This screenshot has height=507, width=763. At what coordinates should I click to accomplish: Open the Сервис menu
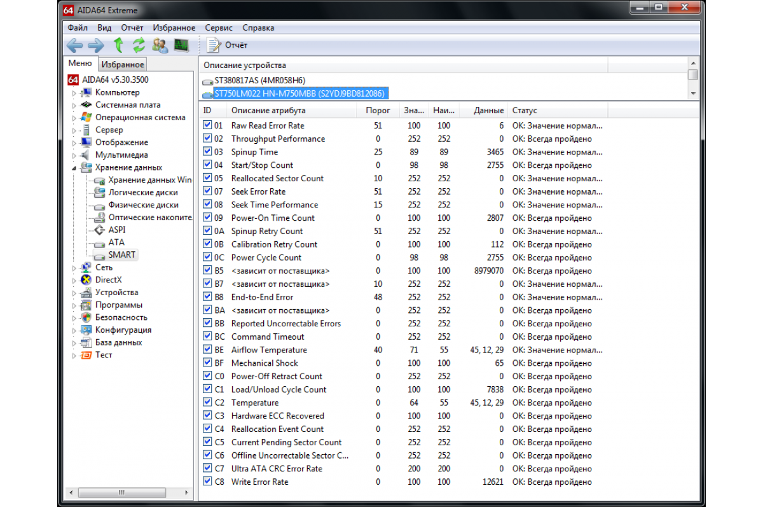(x=219, y=27)
